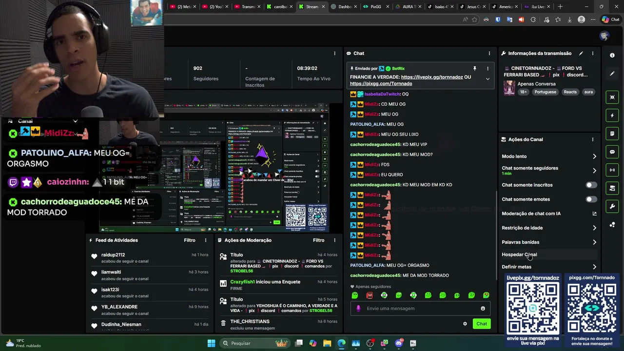The width and height of the screenshot is (624, 351).
Task: Open chat settings gear icon
Action: click(x=465, y=324)
